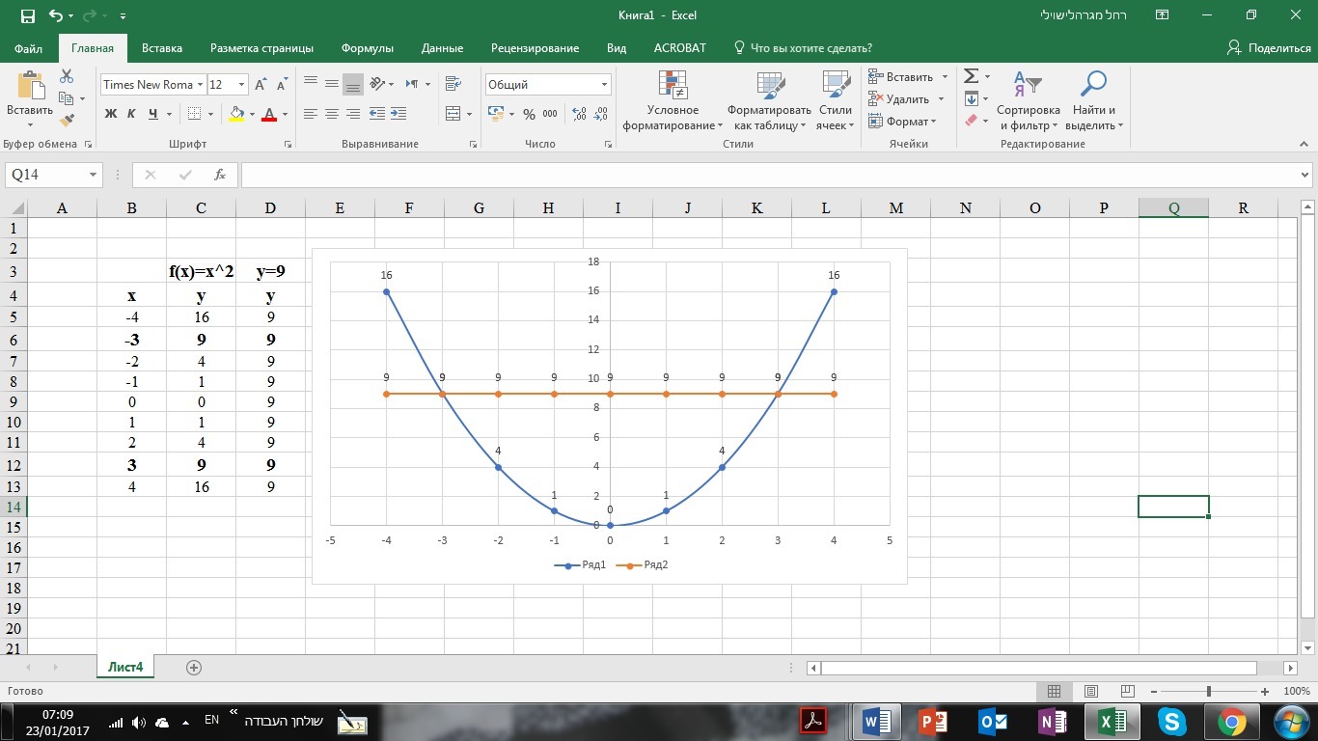Click the Fill down icon
This screenshot has height=741, width=1318.
coord(972,98)
